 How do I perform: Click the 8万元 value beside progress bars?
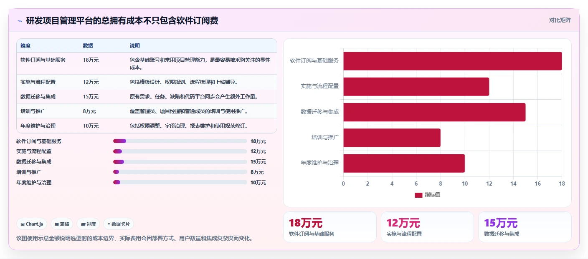tap(257, 172)
